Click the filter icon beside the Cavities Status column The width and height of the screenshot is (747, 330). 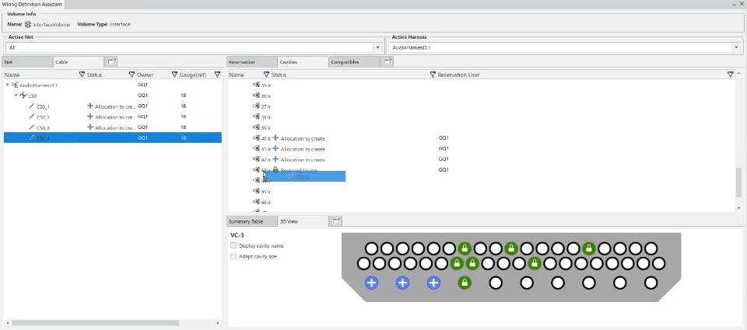(433, 75)
